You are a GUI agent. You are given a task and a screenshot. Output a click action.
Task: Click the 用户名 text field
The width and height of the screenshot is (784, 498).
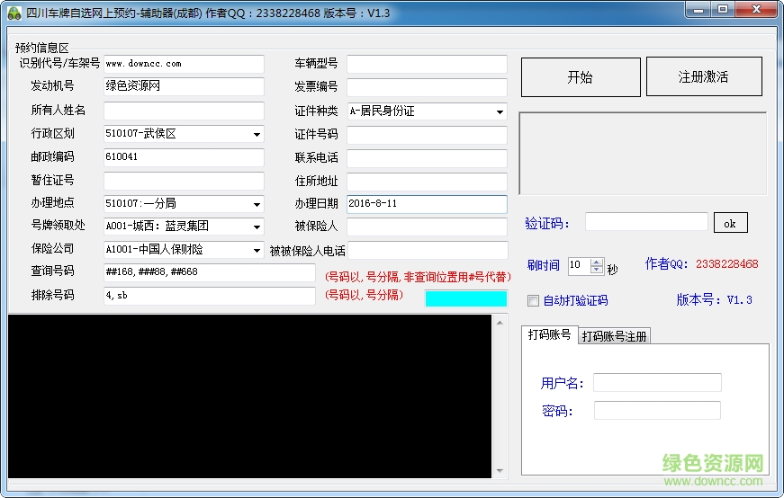tap(657, 383)
